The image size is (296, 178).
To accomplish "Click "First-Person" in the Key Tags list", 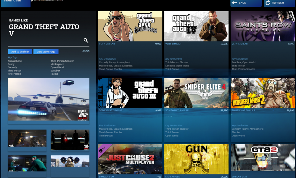I will point(14,74).
